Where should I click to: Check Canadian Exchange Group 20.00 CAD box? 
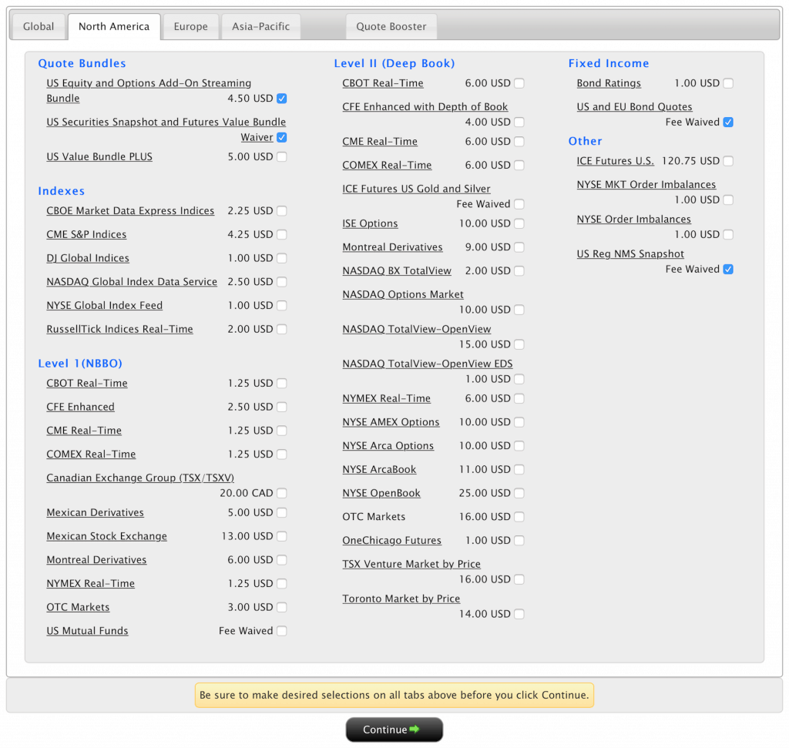click(282, 493)
